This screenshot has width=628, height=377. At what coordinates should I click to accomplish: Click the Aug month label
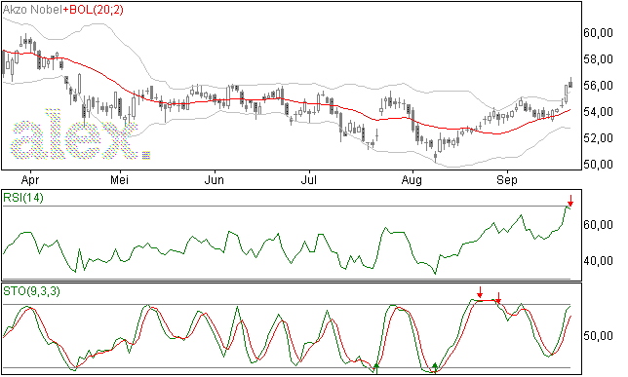click(412, 180)
